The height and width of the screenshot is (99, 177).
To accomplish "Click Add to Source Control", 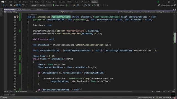I will pos(145,98).
